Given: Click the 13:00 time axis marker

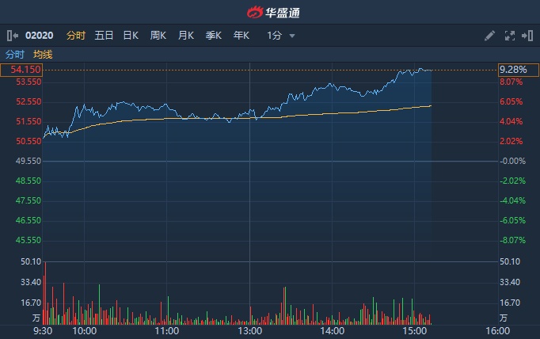Looking at the screenshot, I should [x=249, y=330].
